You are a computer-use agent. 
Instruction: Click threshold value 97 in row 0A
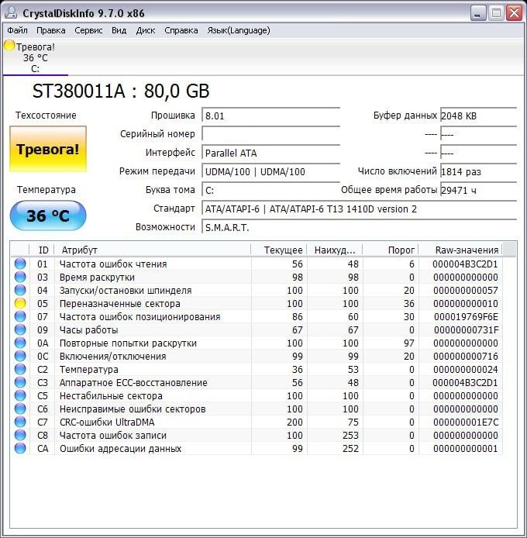pyautogui.click(x=408, y=343)
